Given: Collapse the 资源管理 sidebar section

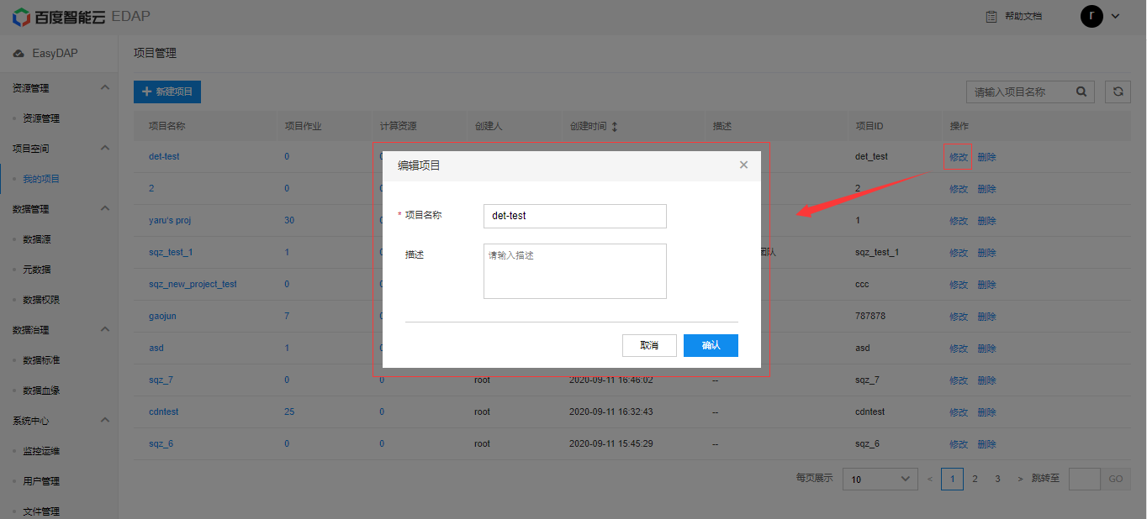Looking at the screenshot, I should (104, 88).
